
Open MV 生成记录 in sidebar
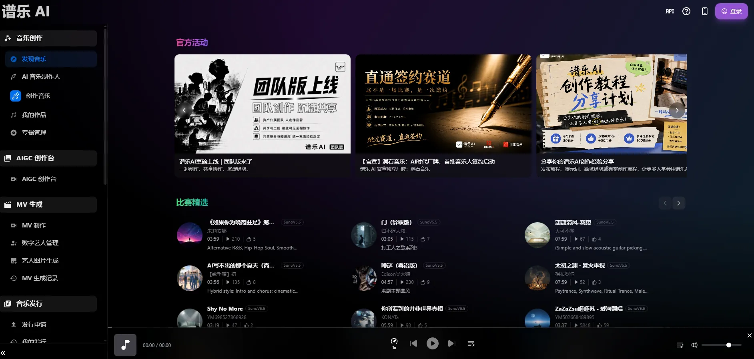(51, 278)
